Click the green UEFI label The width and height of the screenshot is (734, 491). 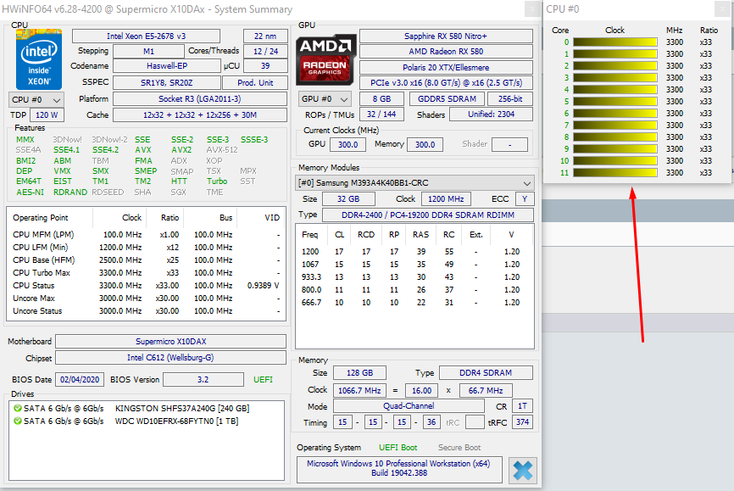[263, 380]
